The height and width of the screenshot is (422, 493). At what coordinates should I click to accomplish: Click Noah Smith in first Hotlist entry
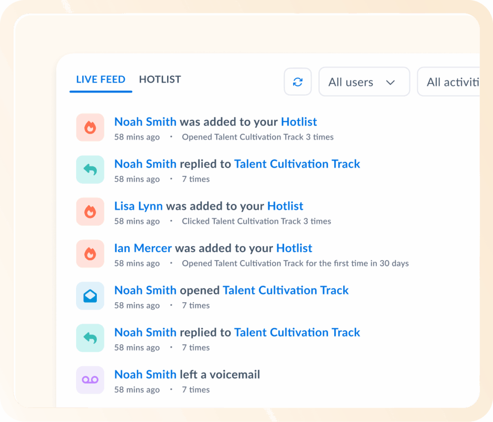pos(145,122)
